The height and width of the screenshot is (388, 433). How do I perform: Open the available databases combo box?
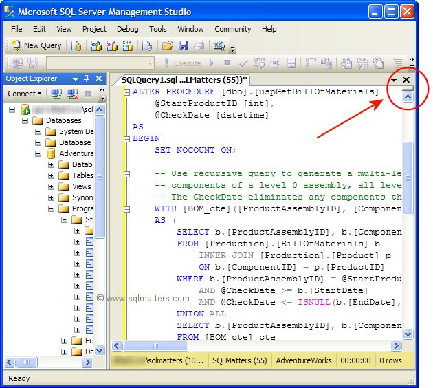pyautogui.click(x=100, y=63)
